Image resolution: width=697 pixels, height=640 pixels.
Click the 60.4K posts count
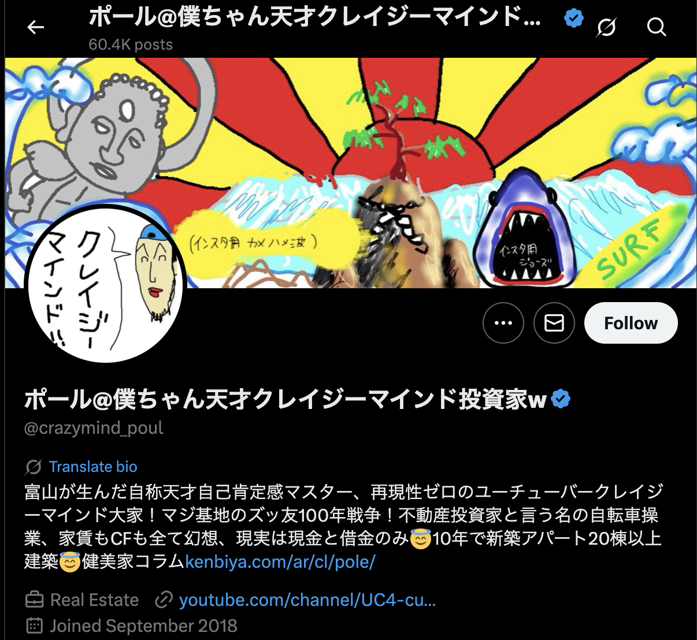(131, 44)
